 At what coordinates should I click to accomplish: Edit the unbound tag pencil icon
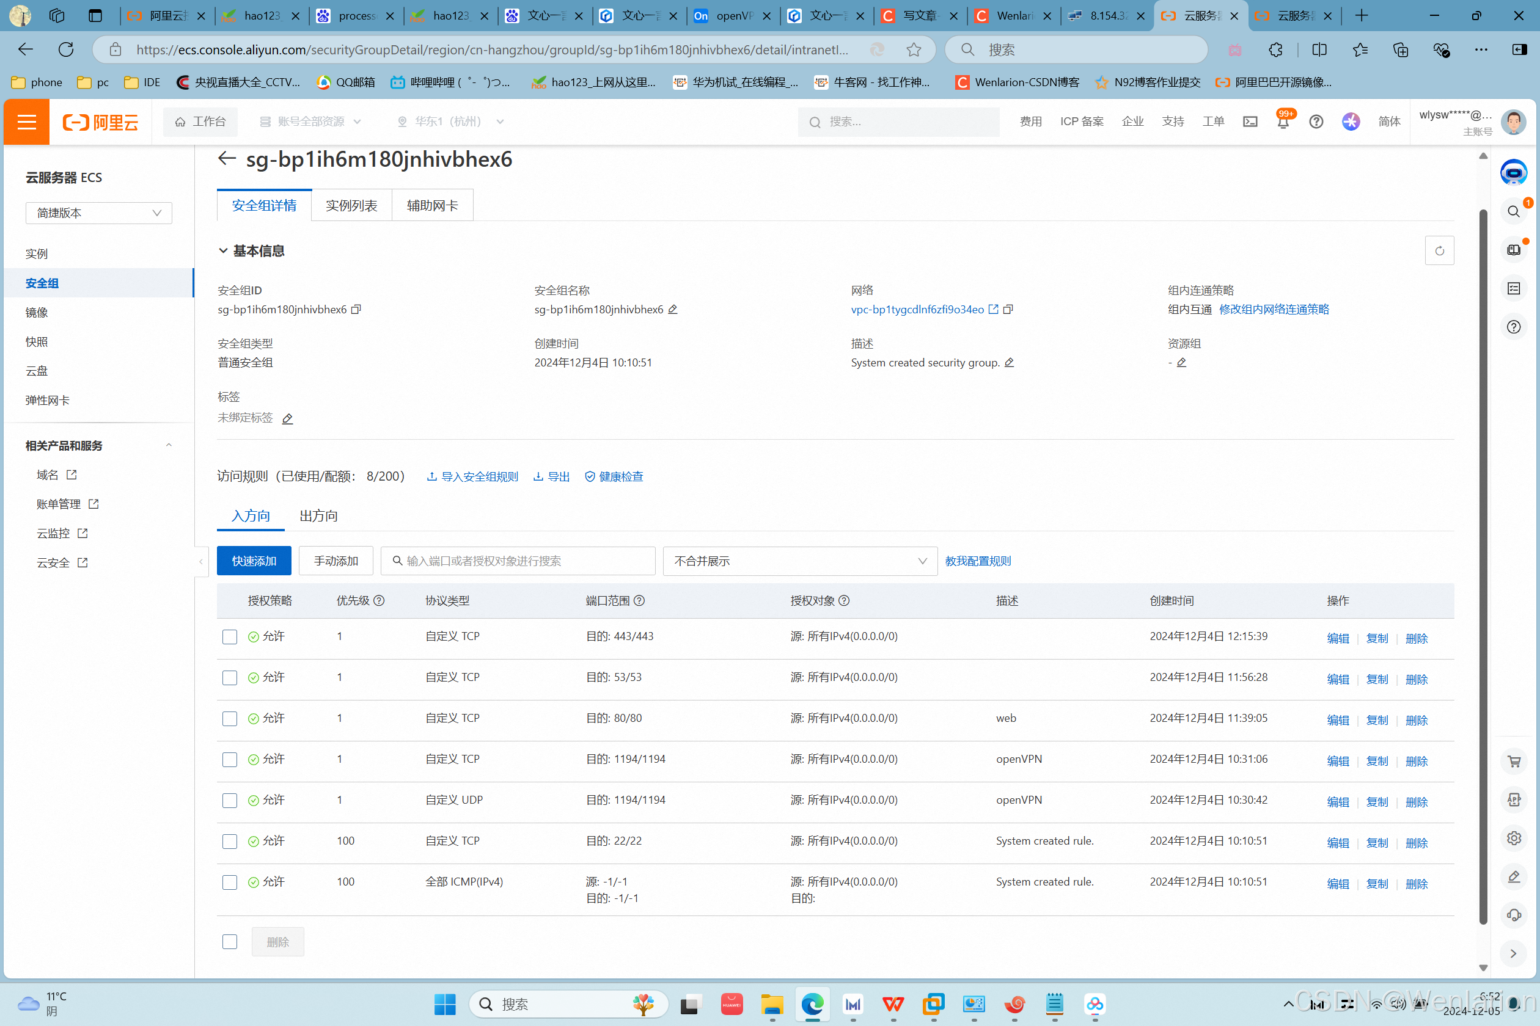point(287,419)
